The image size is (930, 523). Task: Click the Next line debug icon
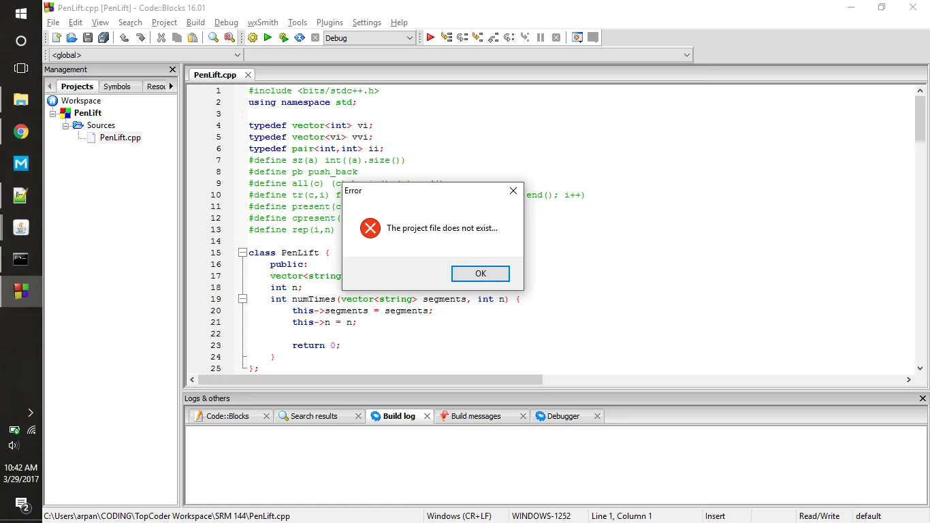coord(462,38)
